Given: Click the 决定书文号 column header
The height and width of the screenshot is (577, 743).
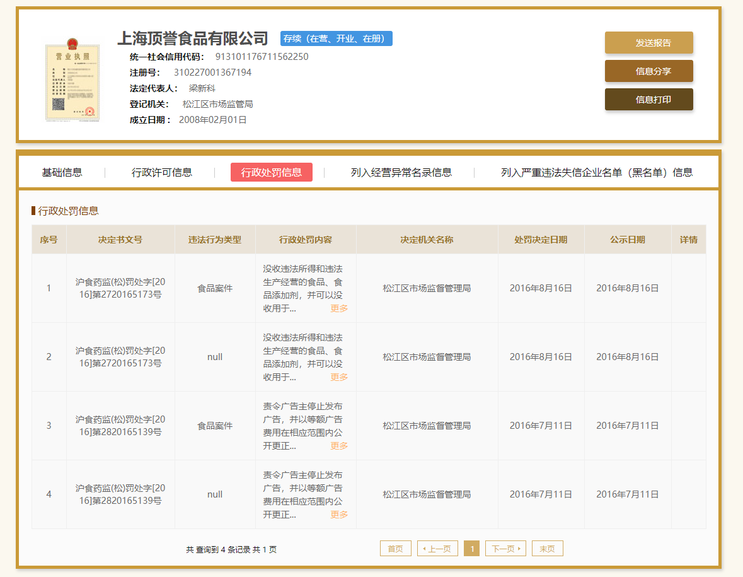Looking at the screenshot, I should (120, 240).
